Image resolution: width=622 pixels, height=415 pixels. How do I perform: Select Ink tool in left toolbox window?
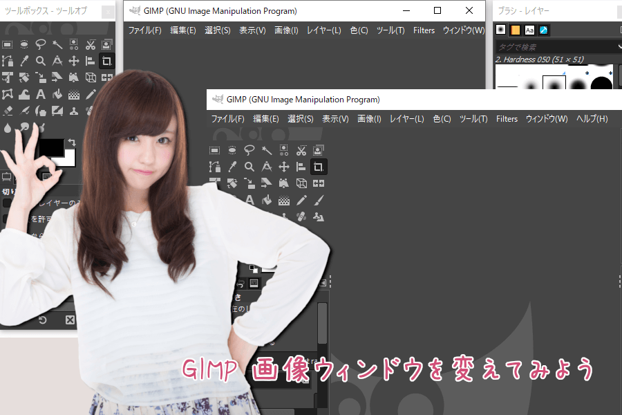point(41,111)
